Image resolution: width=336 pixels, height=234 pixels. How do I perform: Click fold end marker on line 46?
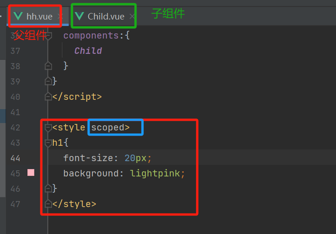tap(48, 188)
